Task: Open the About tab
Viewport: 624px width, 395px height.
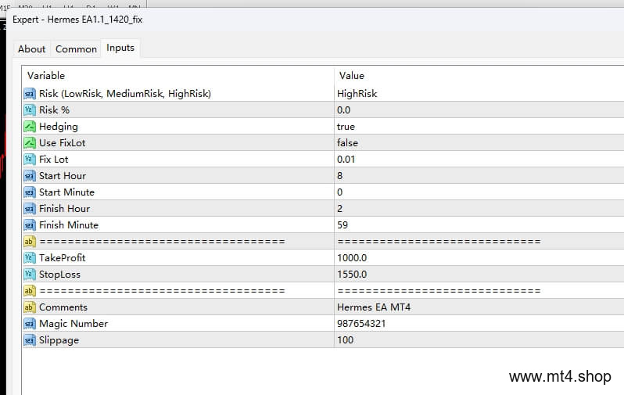Action: click(x=31, y=49)
